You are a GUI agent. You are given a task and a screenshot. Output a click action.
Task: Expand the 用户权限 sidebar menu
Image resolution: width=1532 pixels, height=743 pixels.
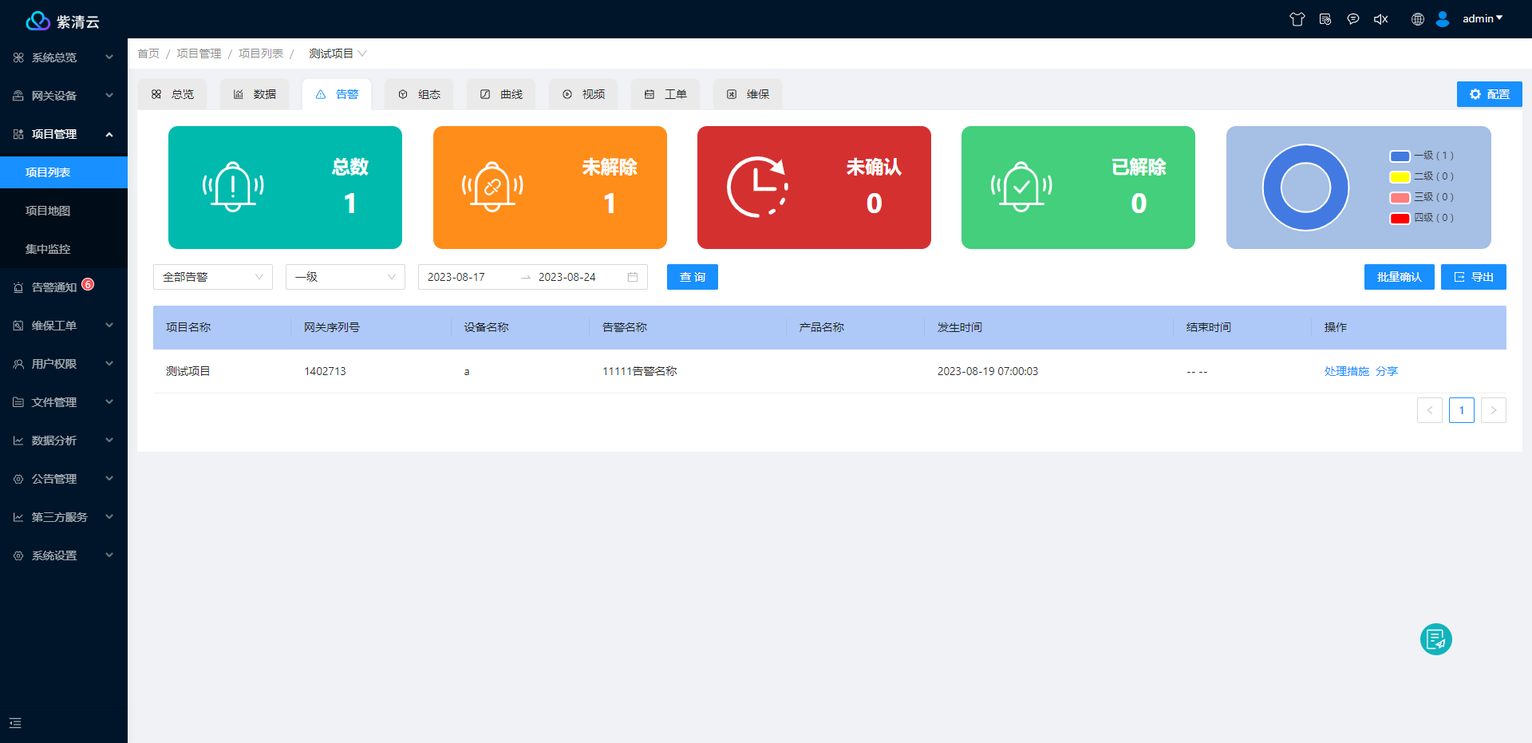click(x=64, y=364)
